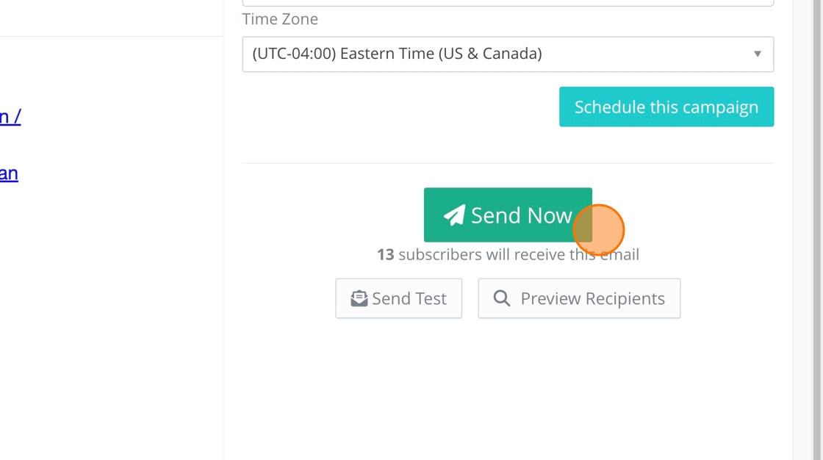Open the Preview Recipients button
Viewport: 823px width, 460px height.
click(x=579, y=298)
